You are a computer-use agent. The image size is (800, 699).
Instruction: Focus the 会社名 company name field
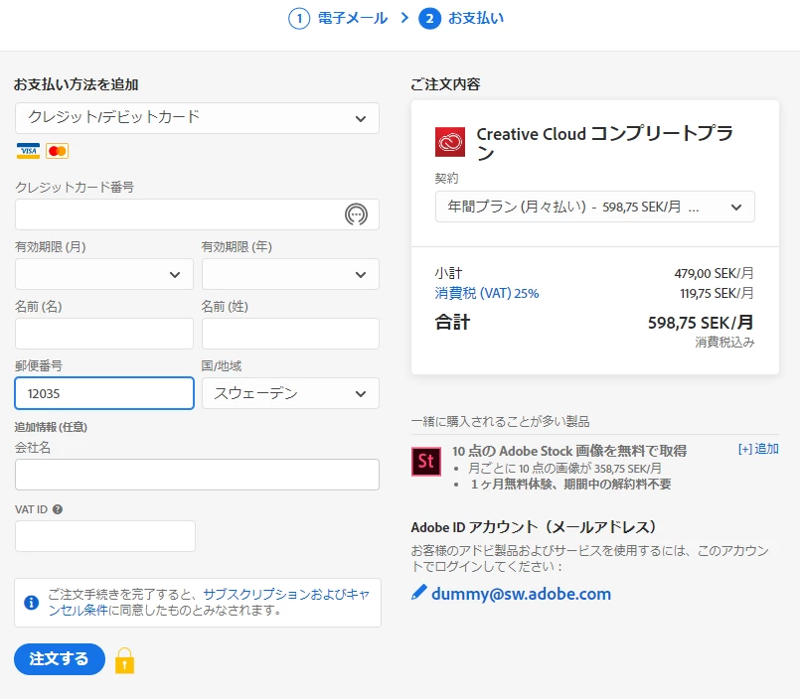[197, 475]
